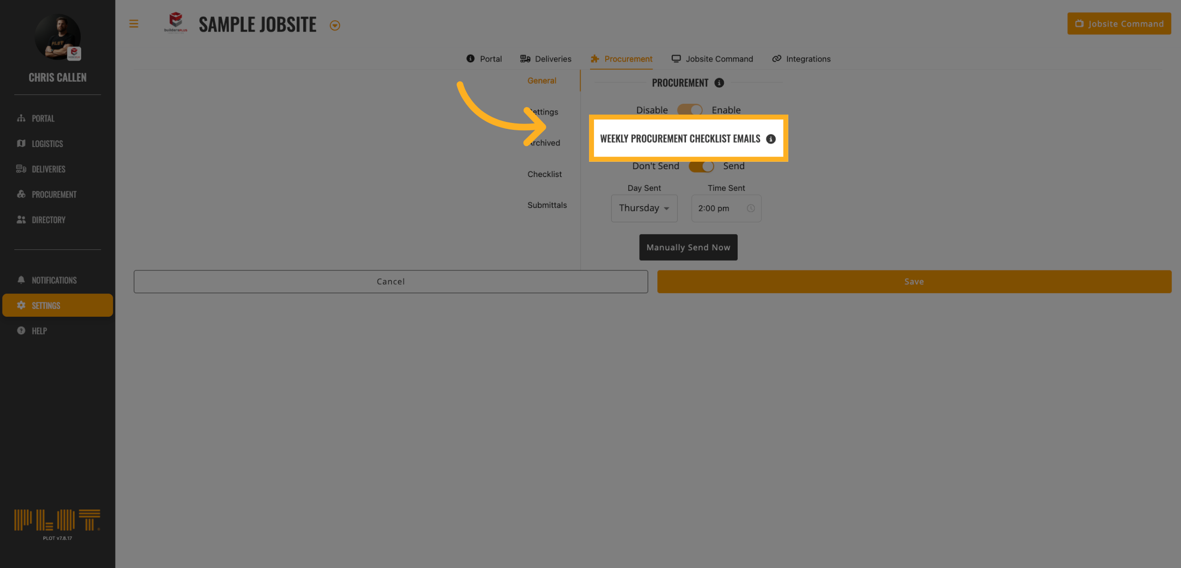Viewport: 1181px width, 568px height.
Task: Toggle the Don't Send/Send email switch
Action: coord(701,166)
